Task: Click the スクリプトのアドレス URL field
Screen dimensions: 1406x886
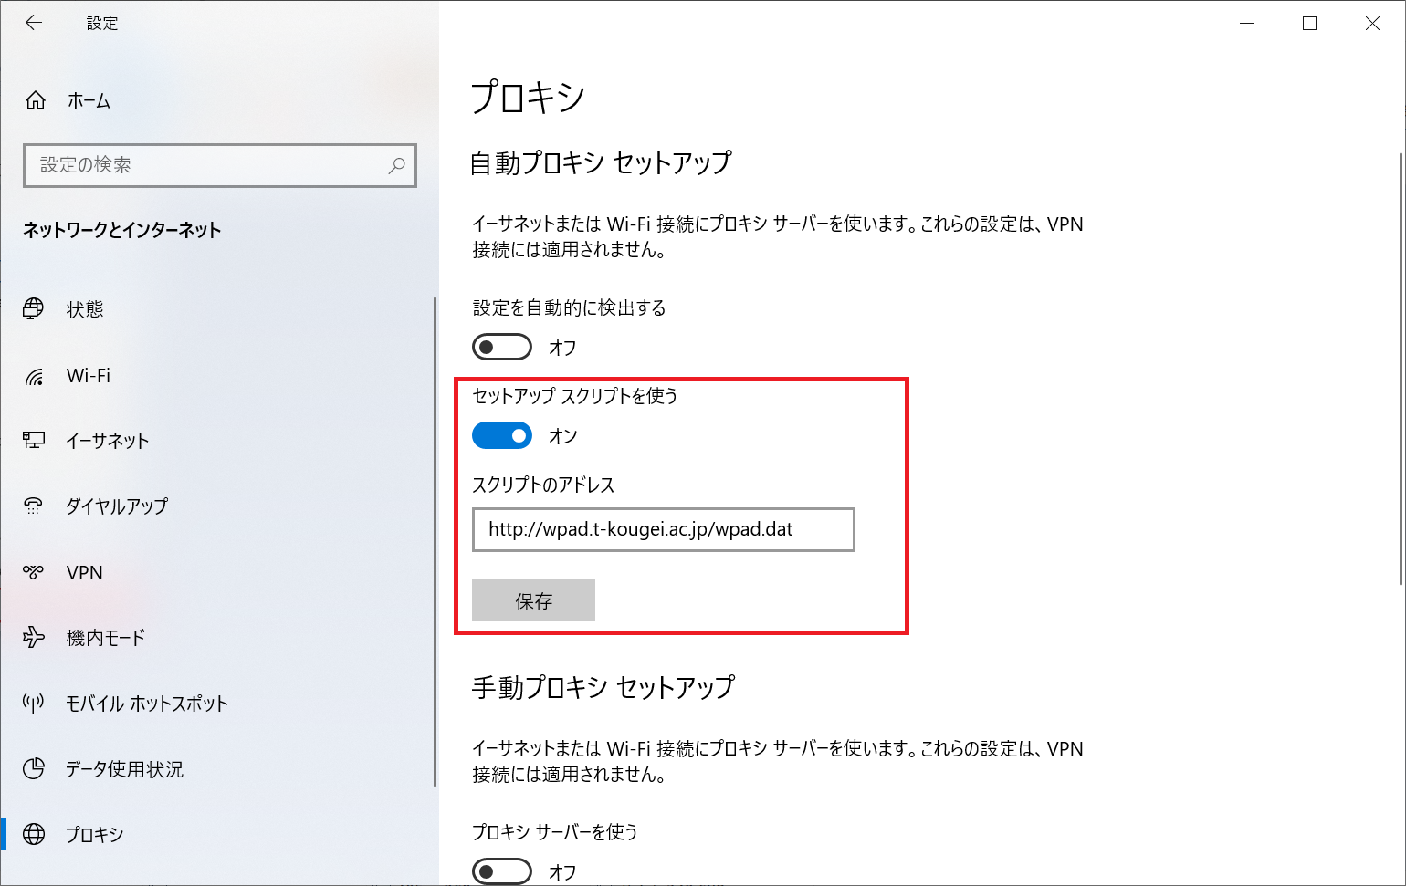Action: pyautogui.click(x=664, y=529)
